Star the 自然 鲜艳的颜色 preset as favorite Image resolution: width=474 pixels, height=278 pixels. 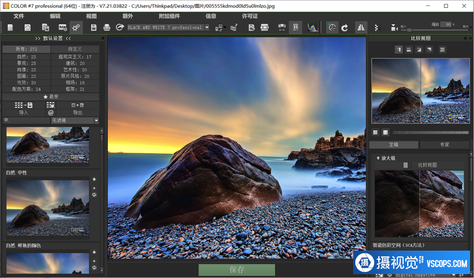click(94, 252)
